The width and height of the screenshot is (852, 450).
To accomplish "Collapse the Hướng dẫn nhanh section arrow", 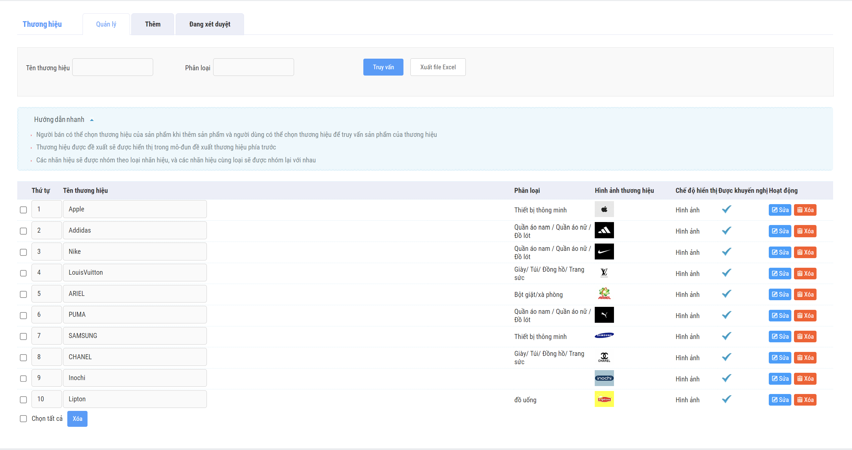I will pos(92,120).
